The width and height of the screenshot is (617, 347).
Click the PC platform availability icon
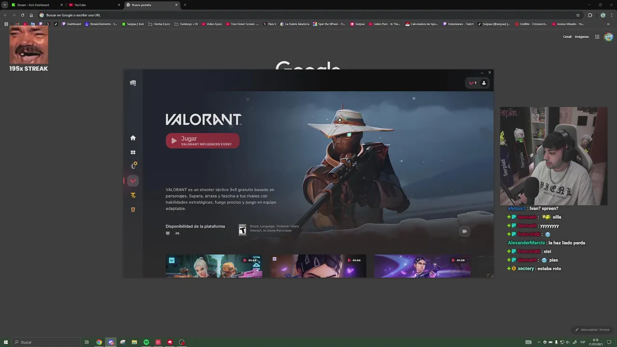pos(168,233)
